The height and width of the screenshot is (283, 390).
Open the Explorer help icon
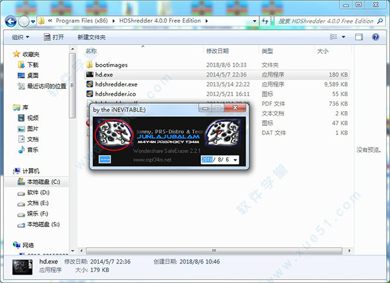[x=375, y=37]
